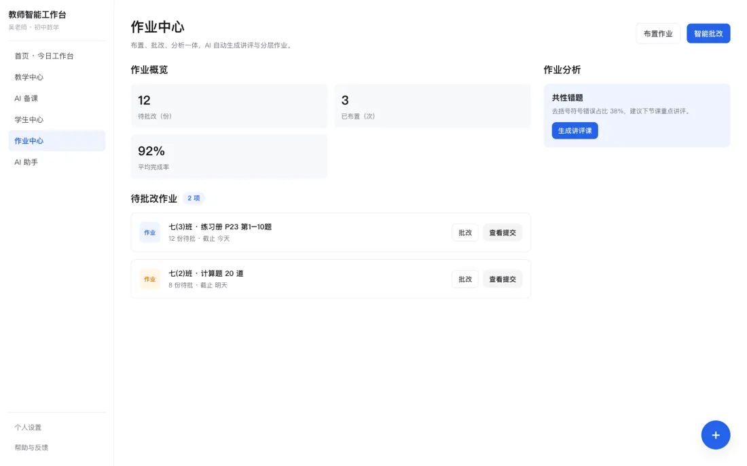Viewport: 747px width, 466px height.
Task: Click 批改 for 七(2)班 计算题 assignment
Action: [465, 279]
